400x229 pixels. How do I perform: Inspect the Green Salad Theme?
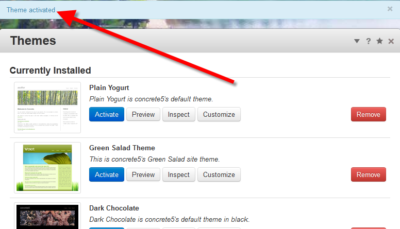pos(179,174)
